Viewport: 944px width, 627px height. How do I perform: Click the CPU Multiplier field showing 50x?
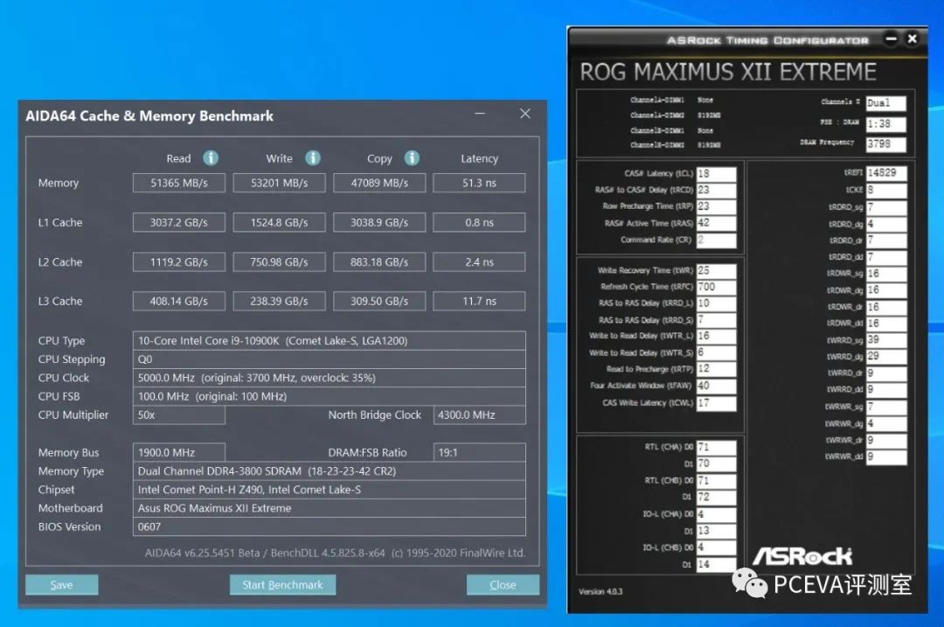(x=178, y=415)
